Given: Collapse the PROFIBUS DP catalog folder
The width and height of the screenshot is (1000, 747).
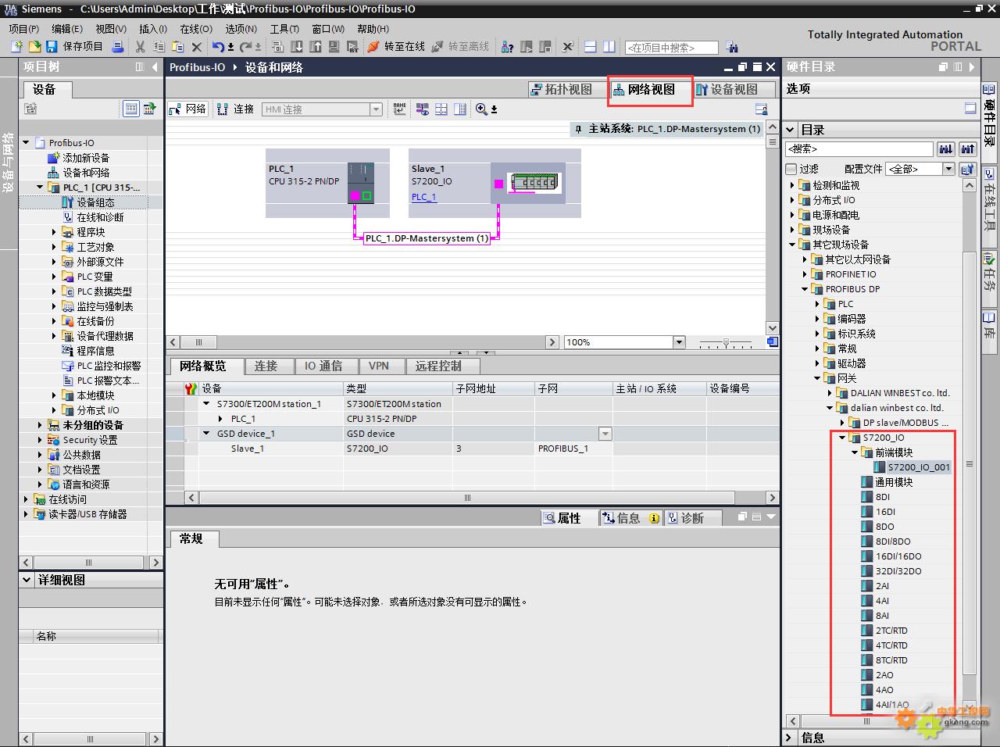Looking at the screenshot, I should tap(805, 289).
